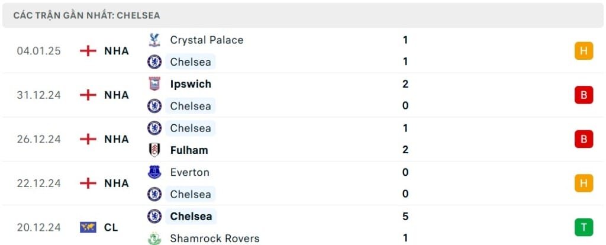Viewport: 606px width, 245px height.
Task: Click the Ipswich club crest
Action: pos(154,84)
